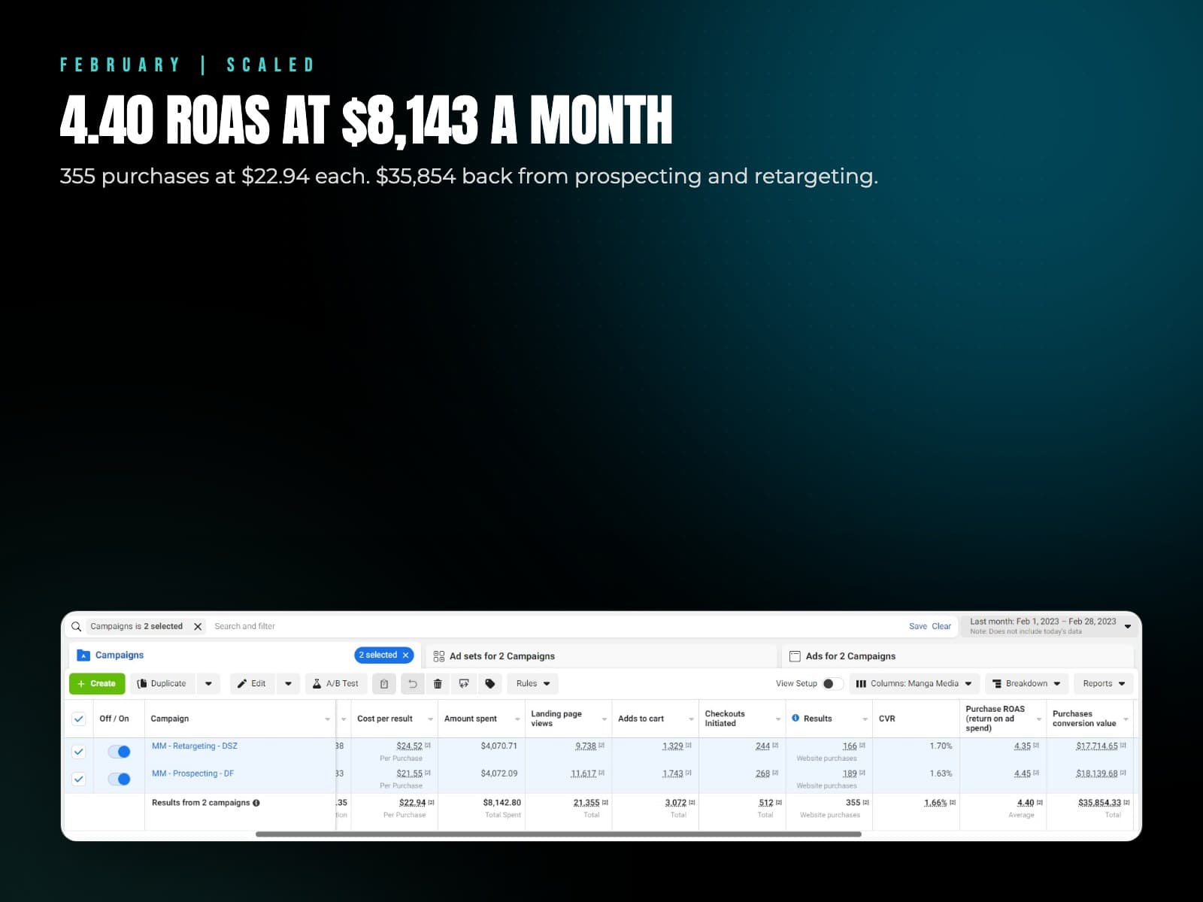This screenshot has height=902, width=1203.
Task: Turn off MM - Prospecting - DF campaign
Action: point(120,779)
